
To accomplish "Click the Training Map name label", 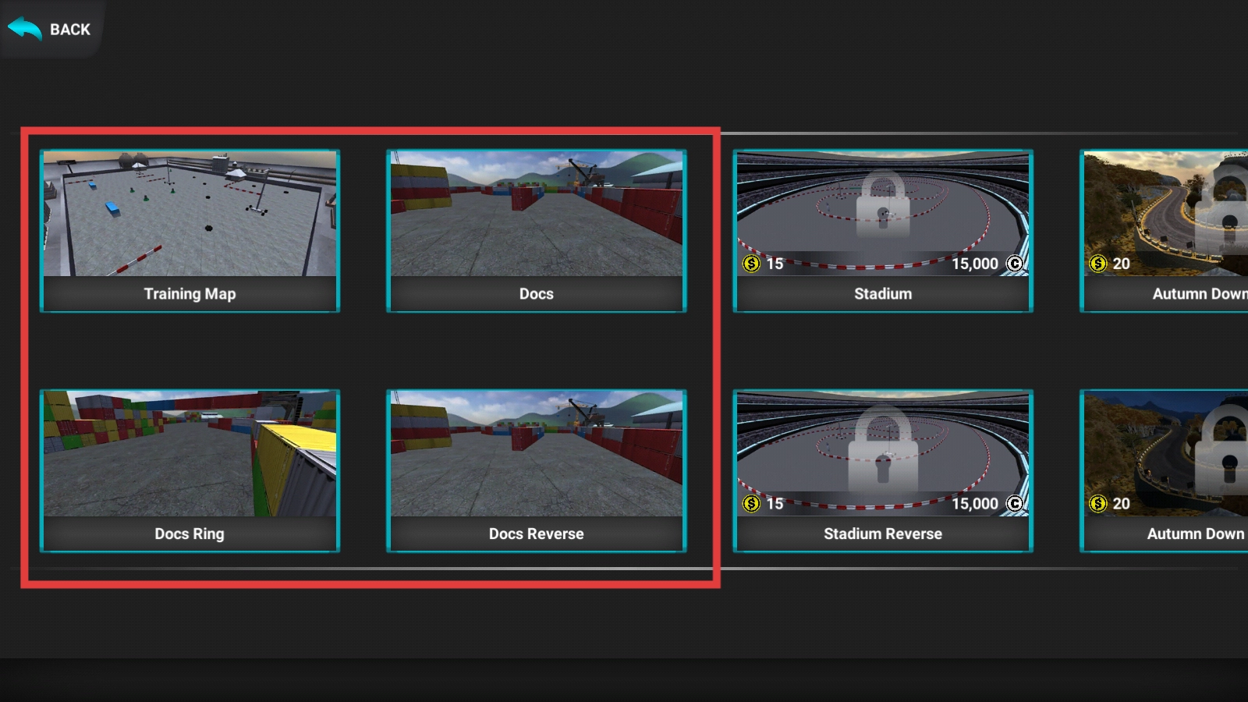I will point(190,294).
